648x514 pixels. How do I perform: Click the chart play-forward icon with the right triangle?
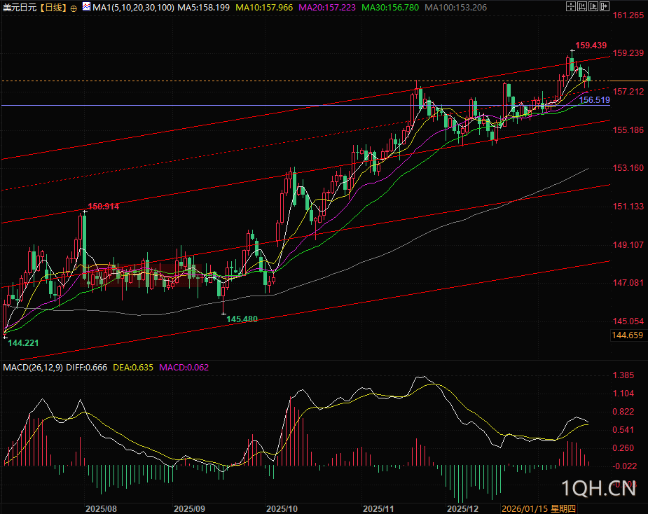595,7
